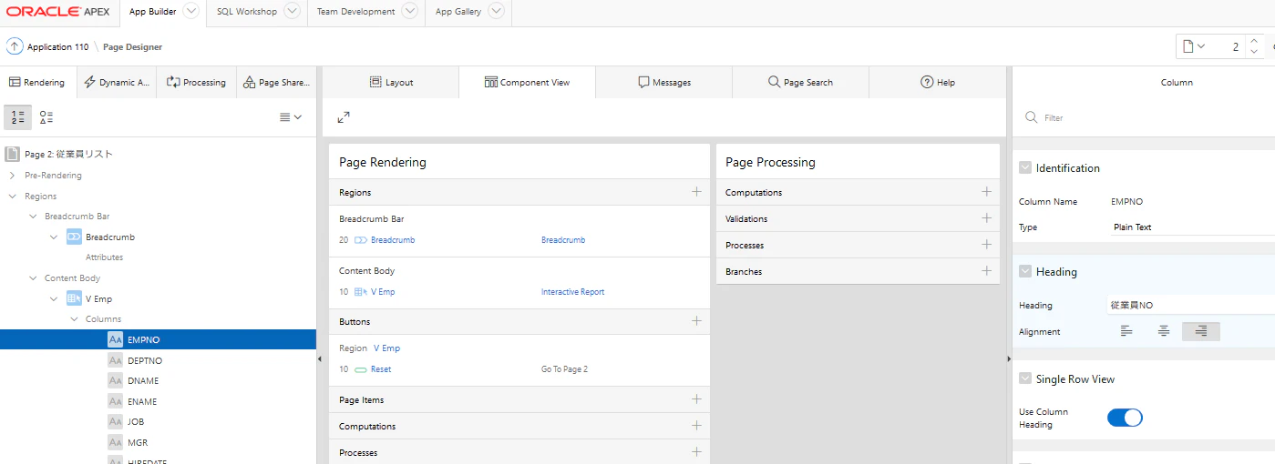Select the EMPNO column tree row
Viewport: 1275px width, 464px height.
pyautogui.click(x=158, y=339)
